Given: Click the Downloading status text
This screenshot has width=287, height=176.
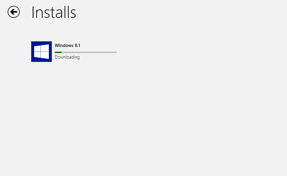Looking at the screenshot, I should pyautogui.click(x=67, y=57).
